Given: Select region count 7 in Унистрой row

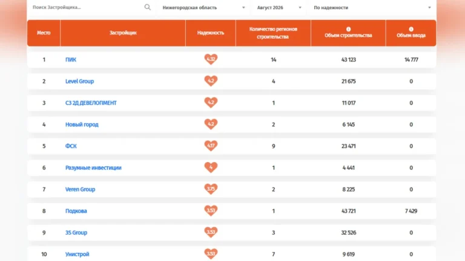Looking at the screenshot, I should pyautogui.click(x=274, y=254).
